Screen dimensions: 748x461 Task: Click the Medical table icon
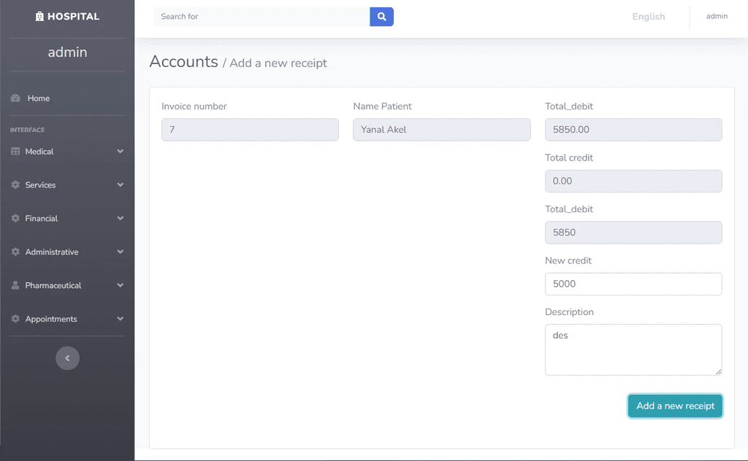(15, 152)
